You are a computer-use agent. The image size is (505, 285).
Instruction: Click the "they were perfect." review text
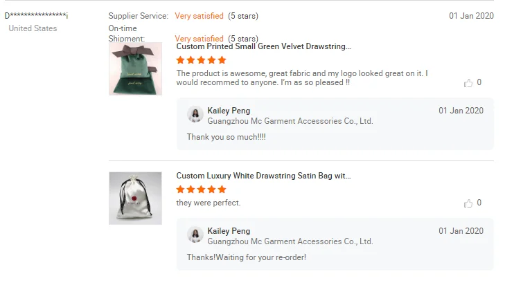[209, 203]
